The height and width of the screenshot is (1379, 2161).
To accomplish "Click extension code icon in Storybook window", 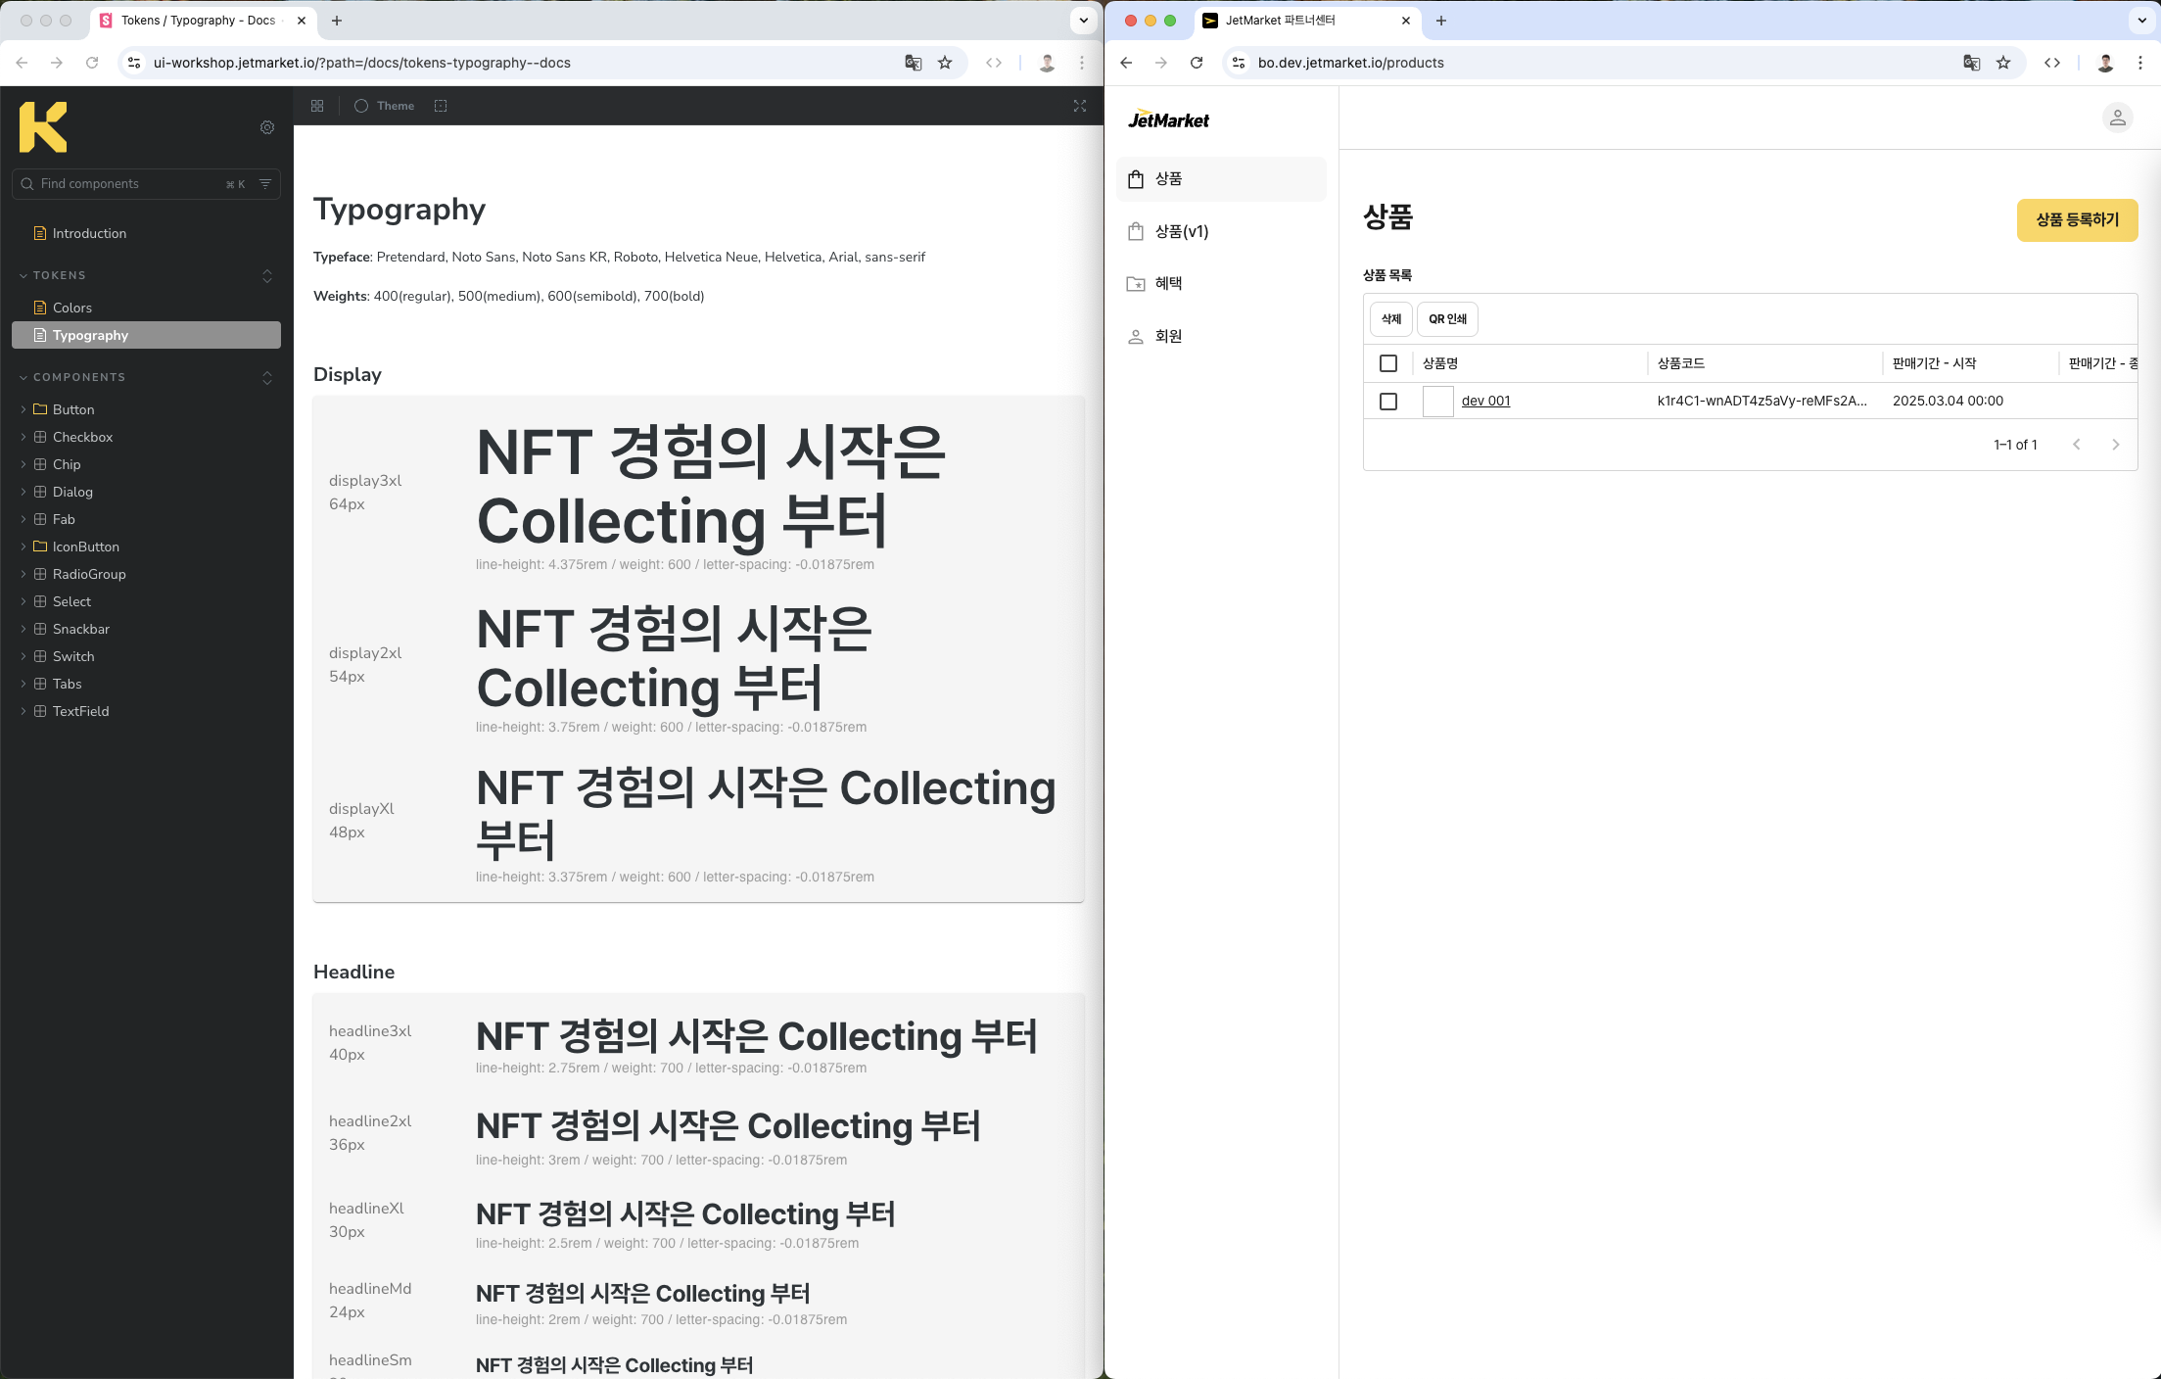I will click(x=994, y=63).
